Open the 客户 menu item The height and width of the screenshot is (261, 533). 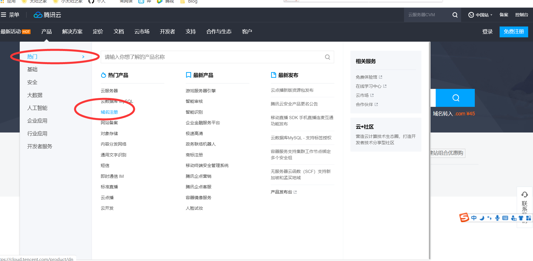pos(247,31)
